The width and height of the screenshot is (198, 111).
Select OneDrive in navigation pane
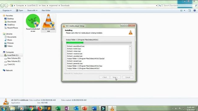11,25
